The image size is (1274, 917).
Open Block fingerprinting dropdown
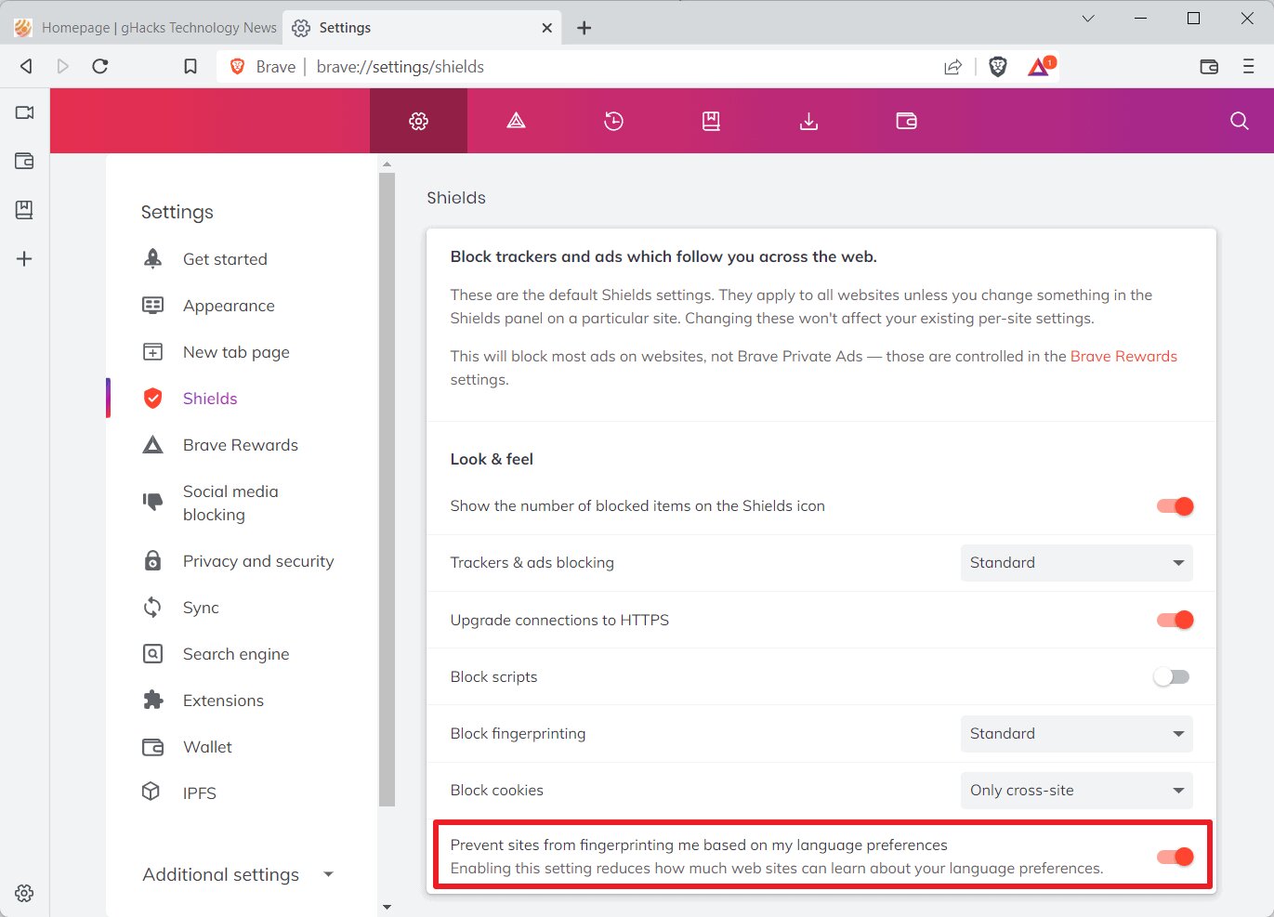point(1076,734)
